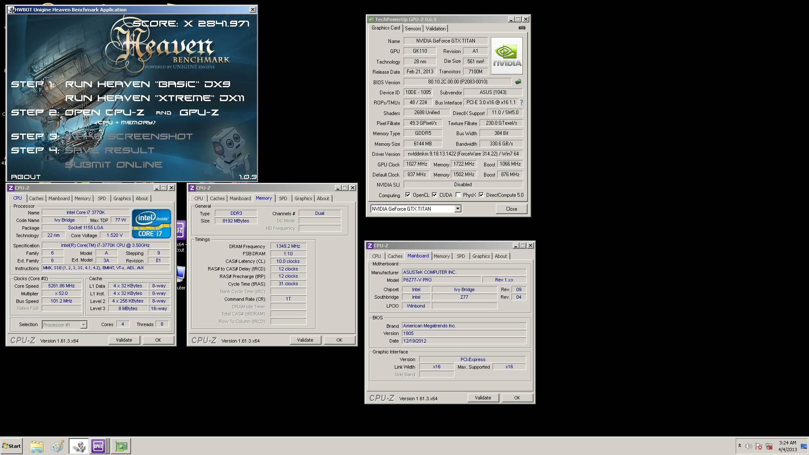Click the GPU-Z screenshot camera icon
809x455 pixels.
pos(522,28)
